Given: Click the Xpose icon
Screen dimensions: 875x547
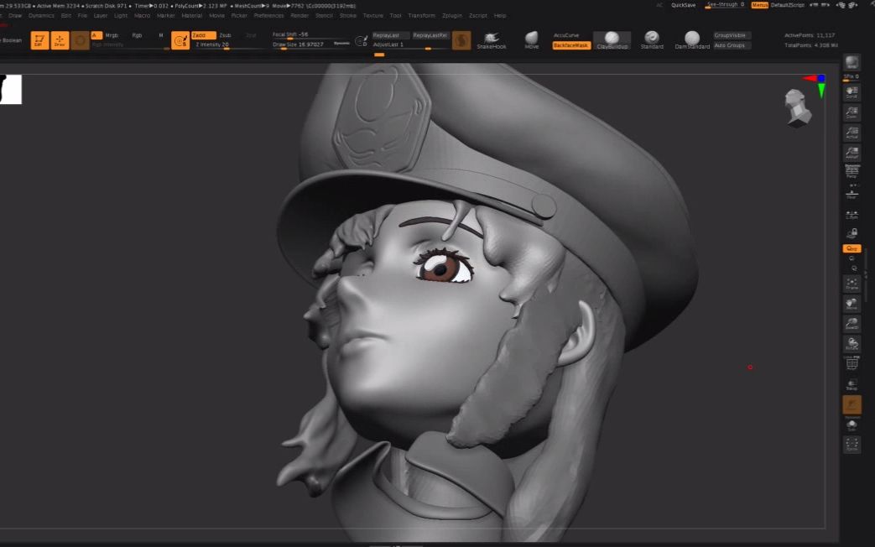Looking at the screenshot, I should tap(852, 445).
